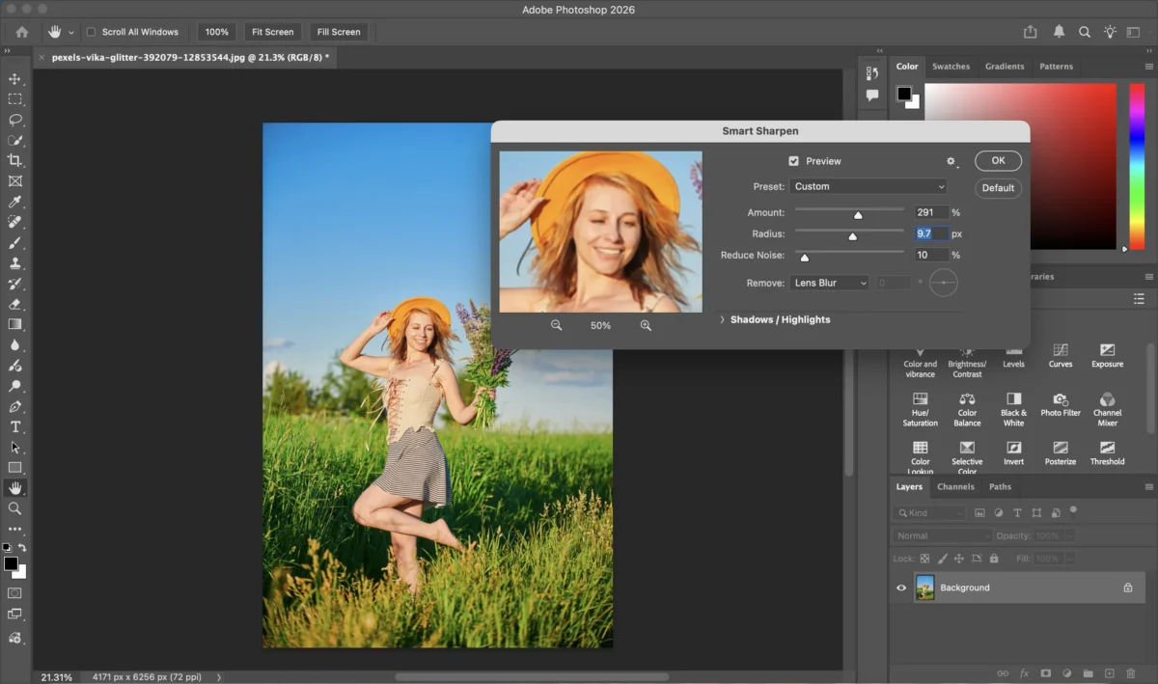Click the zoom out magnifier under preview
The width and height of the screenshot is (1158, 684).
pyautogui.click(x=556, y=326)
